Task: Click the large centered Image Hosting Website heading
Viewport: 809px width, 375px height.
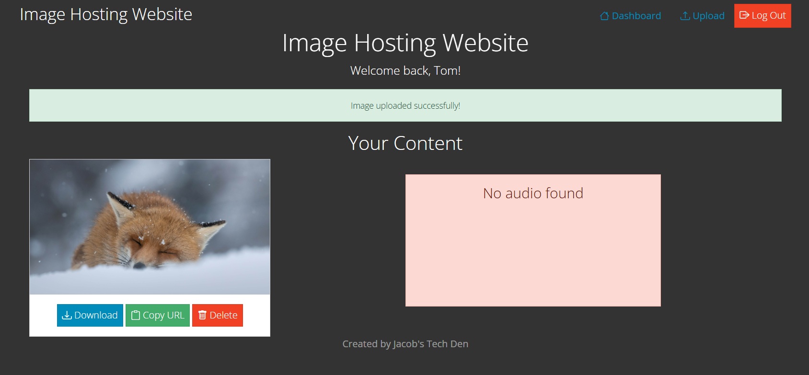Action: [405, 43]
